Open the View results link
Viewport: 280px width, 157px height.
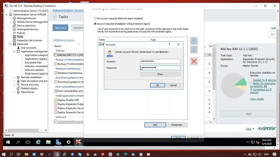pyautogui.click(x=257, y=99)
